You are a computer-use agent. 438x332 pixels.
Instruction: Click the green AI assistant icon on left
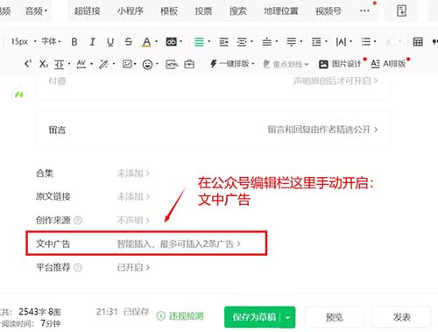pyautogui.click(x=19, y=95)
